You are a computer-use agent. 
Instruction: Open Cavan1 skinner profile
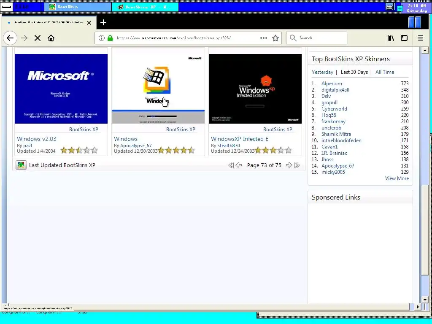coord(329,146)
